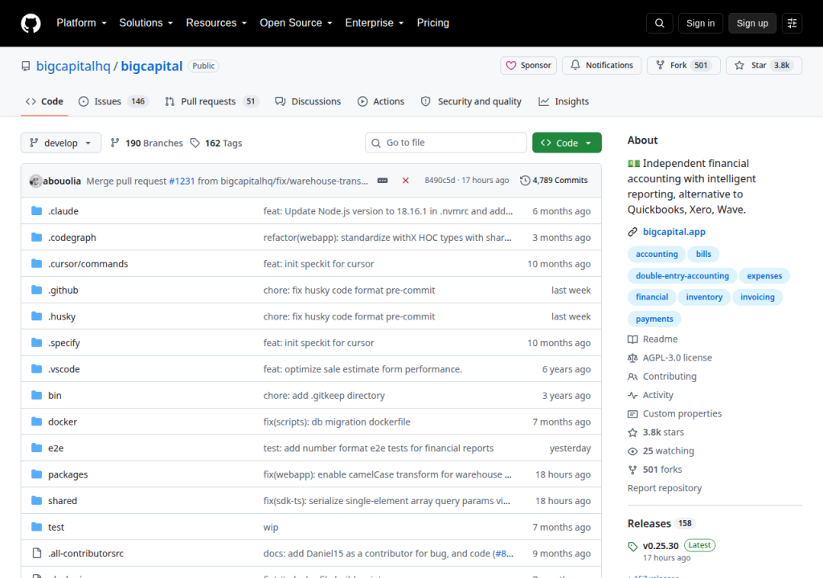823x578 pixels.
Task: Click the packages folder icon
Action: 36,474
